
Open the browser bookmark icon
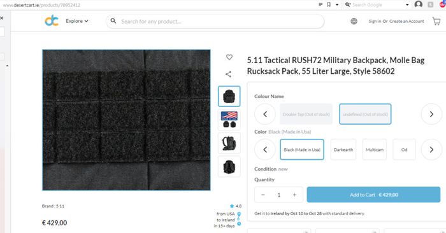[329, 4]
